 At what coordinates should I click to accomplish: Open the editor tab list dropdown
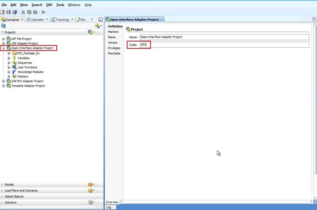(314, 19)
